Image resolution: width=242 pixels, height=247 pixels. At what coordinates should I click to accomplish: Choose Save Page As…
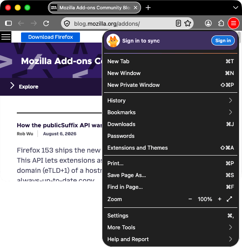click(170, 175)
